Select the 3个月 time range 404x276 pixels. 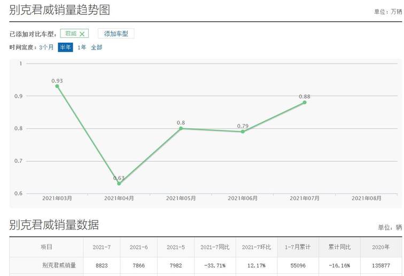(x=46, y=48)
